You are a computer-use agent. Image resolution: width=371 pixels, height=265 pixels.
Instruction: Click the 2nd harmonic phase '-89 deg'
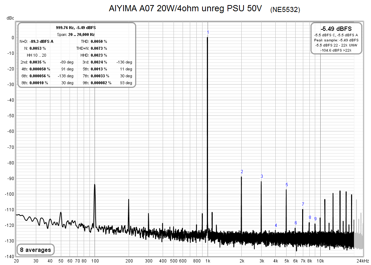(x=67, y=62)
